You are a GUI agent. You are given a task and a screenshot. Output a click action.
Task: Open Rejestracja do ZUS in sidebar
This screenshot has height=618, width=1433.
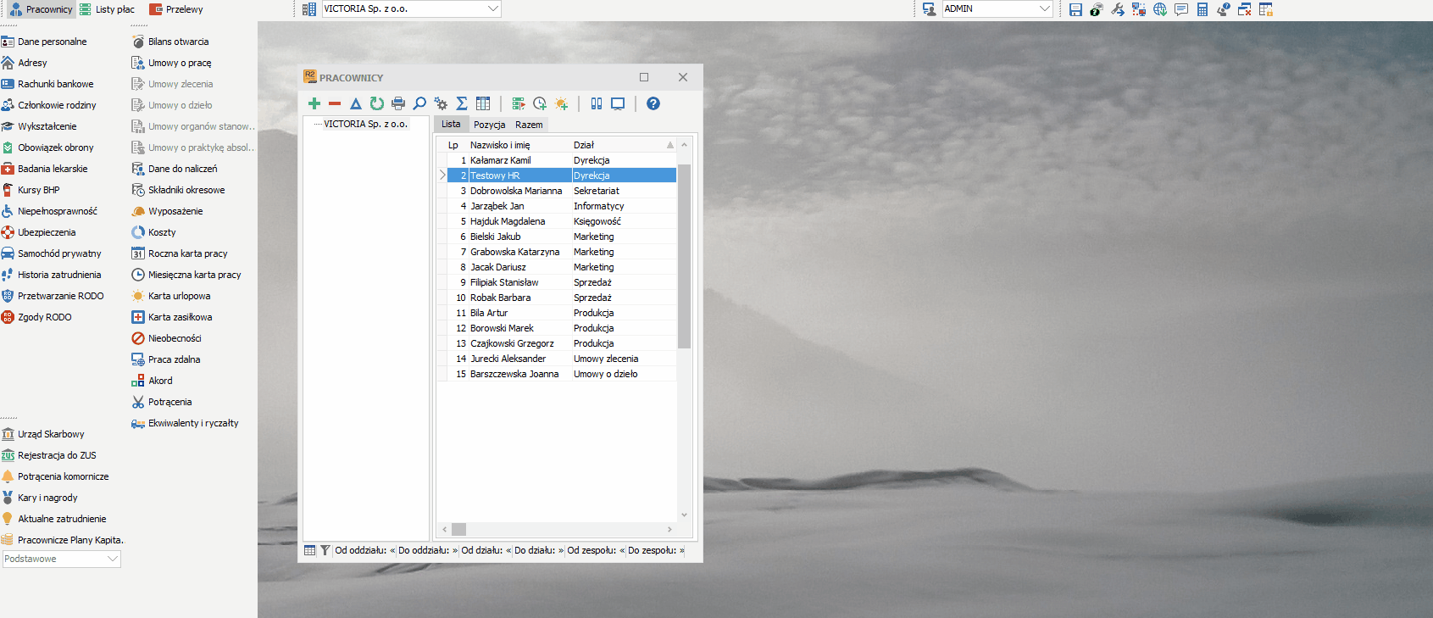click(x=49, y=455)
